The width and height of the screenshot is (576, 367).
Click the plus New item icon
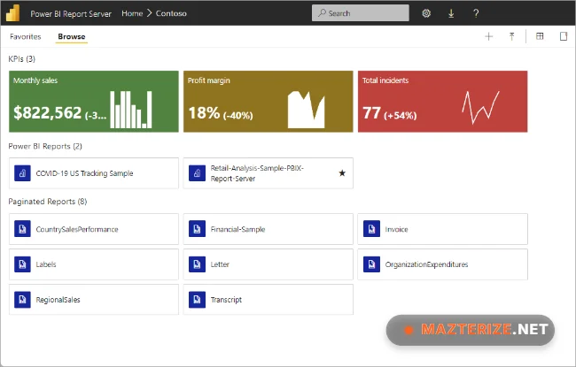coord(489,36)
